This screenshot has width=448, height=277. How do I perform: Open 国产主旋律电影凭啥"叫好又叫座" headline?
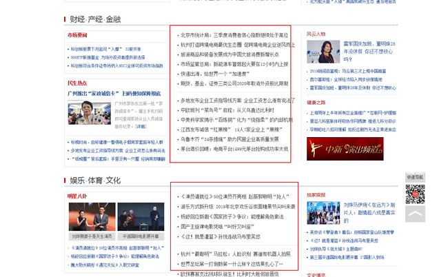point(217,227)
